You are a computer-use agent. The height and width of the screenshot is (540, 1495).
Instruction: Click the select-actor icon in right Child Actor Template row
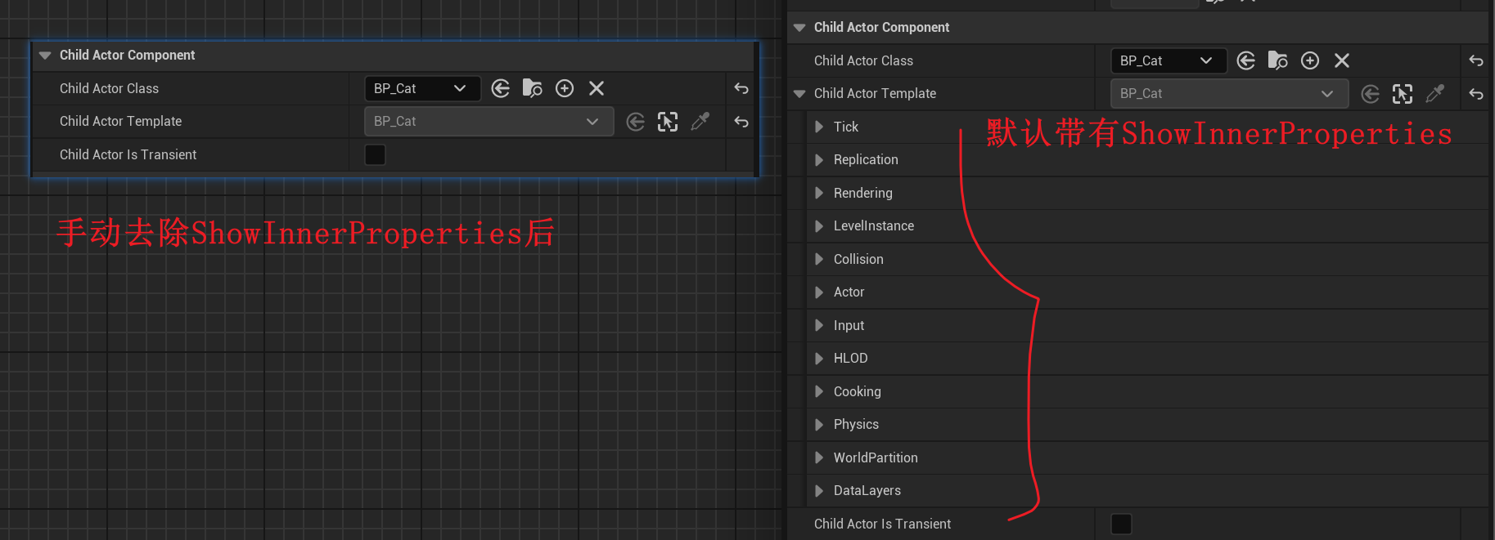1403,94
